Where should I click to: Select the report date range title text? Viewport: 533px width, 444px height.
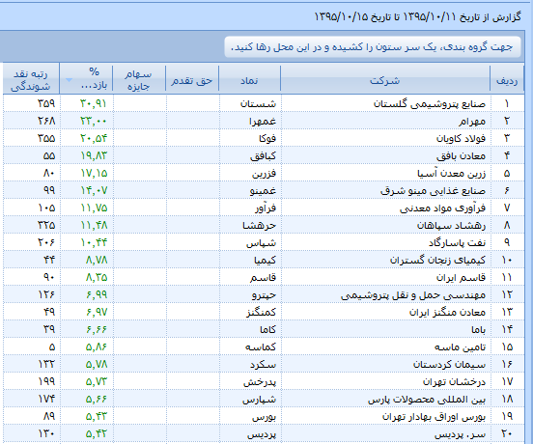point(417,16)
